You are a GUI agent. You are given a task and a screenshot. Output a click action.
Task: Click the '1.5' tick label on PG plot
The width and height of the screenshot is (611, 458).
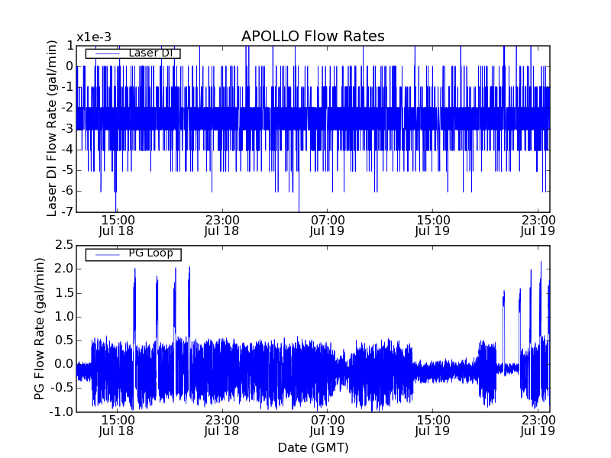point(64,293)
